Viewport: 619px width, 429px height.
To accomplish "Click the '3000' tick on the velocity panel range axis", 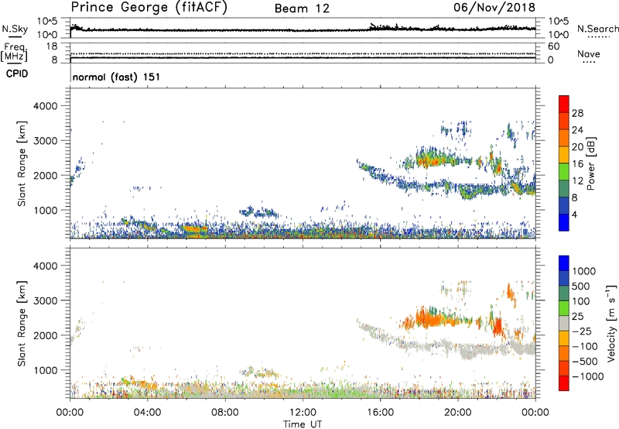I will pos(45,300).
